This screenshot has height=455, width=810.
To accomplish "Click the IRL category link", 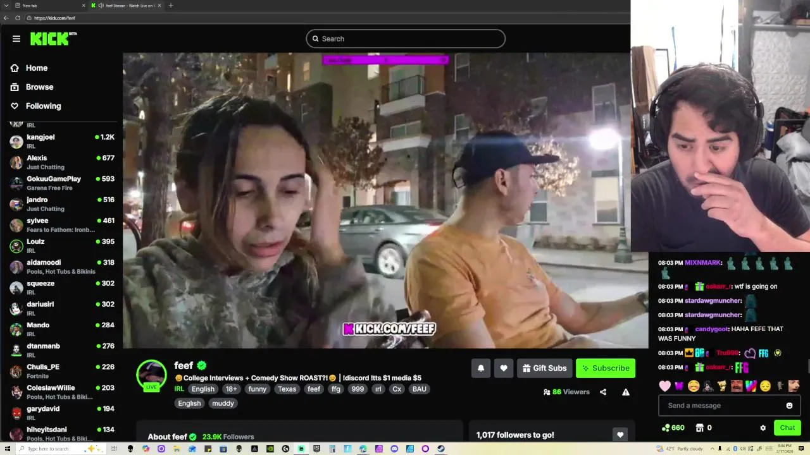I will (x=179, y=389).
